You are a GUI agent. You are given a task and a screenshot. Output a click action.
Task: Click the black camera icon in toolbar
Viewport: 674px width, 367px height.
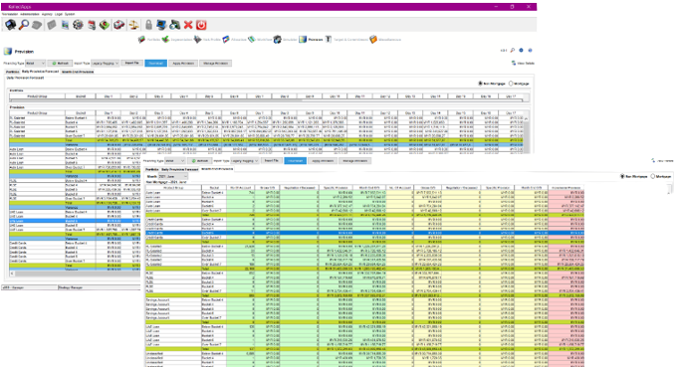(x=10, y=25)
